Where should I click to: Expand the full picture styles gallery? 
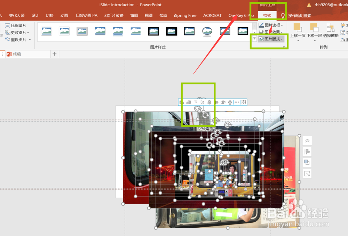point(254,39)
